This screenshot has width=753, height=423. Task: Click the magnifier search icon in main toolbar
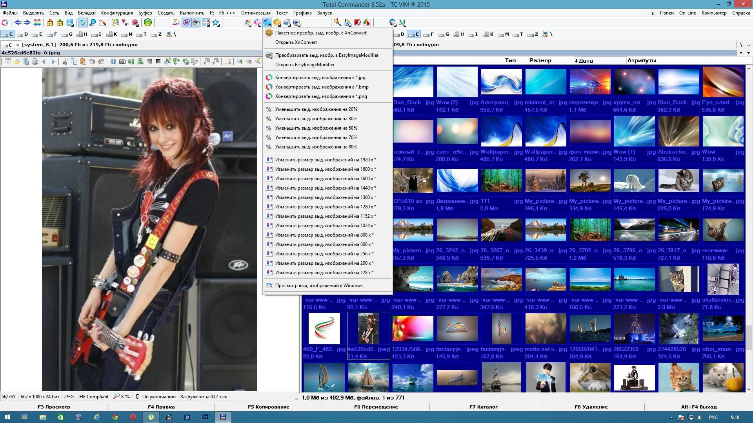(x=93, y=23)
